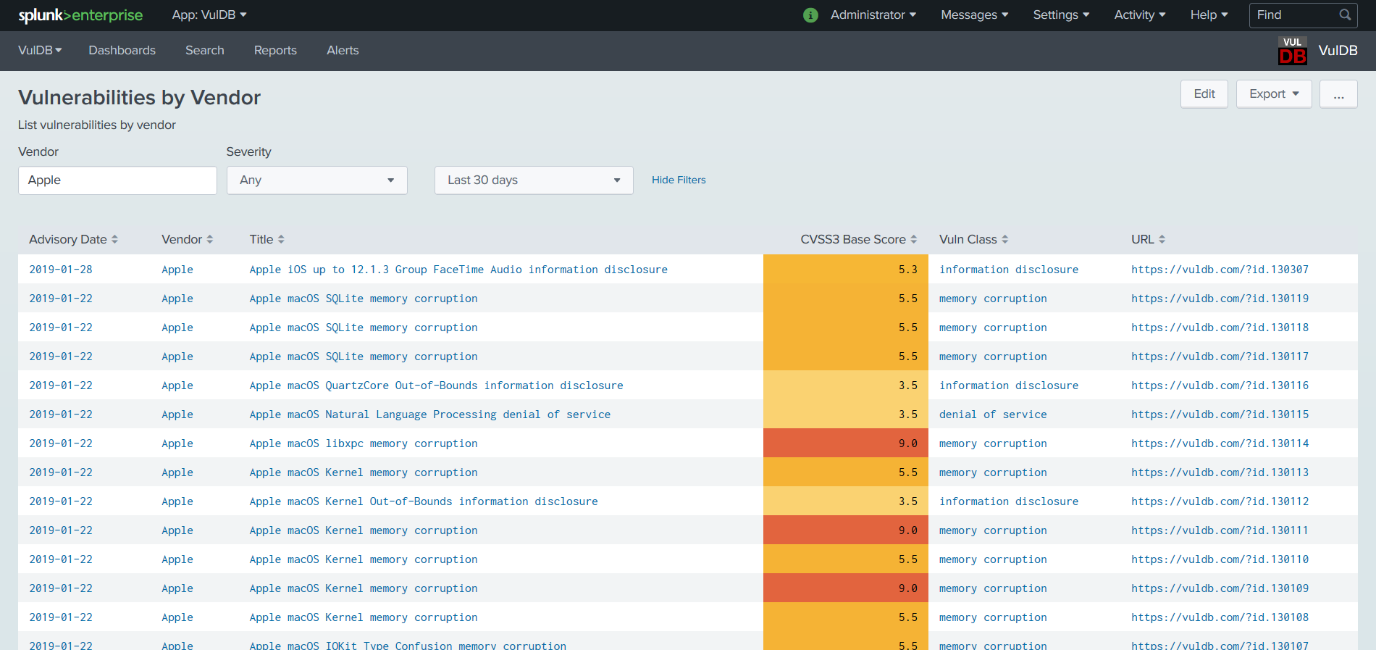The height and width of the screenshot is (650, 1376).
Task: Click the Hide Filters link
Action: point(679,180)
